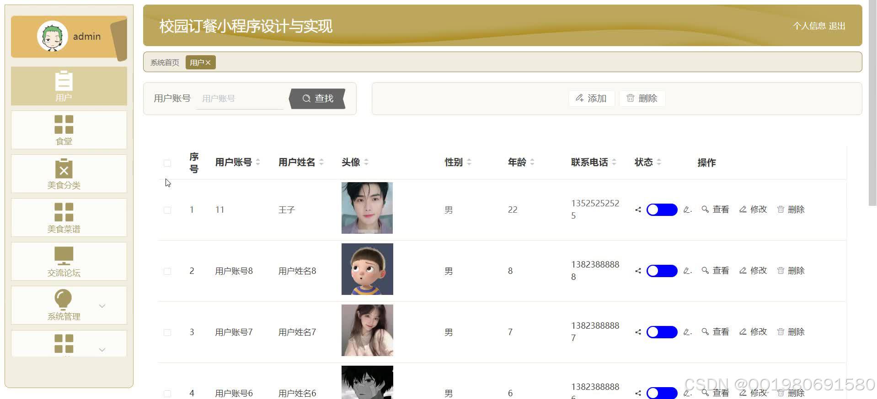Click the 序号 column header

coord(194,163)
